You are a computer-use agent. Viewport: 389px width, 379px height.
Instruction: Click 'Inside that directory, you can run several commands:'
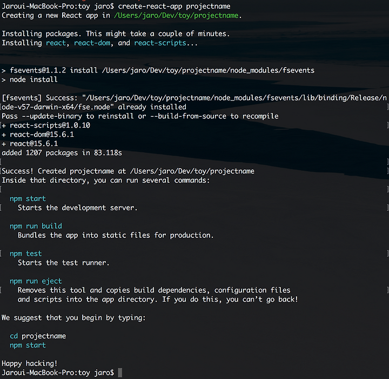(x=106, y=181)
